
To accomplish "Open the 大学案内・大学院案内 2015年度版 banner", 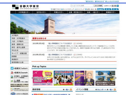I will coord(19,77).
